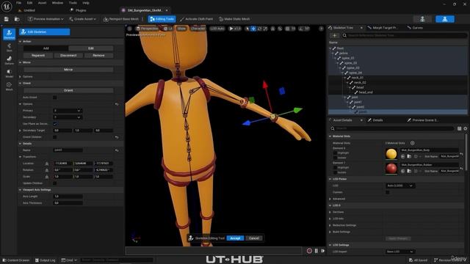Select the Skeleton mode icon in sidebar

(x=9, y=34)
